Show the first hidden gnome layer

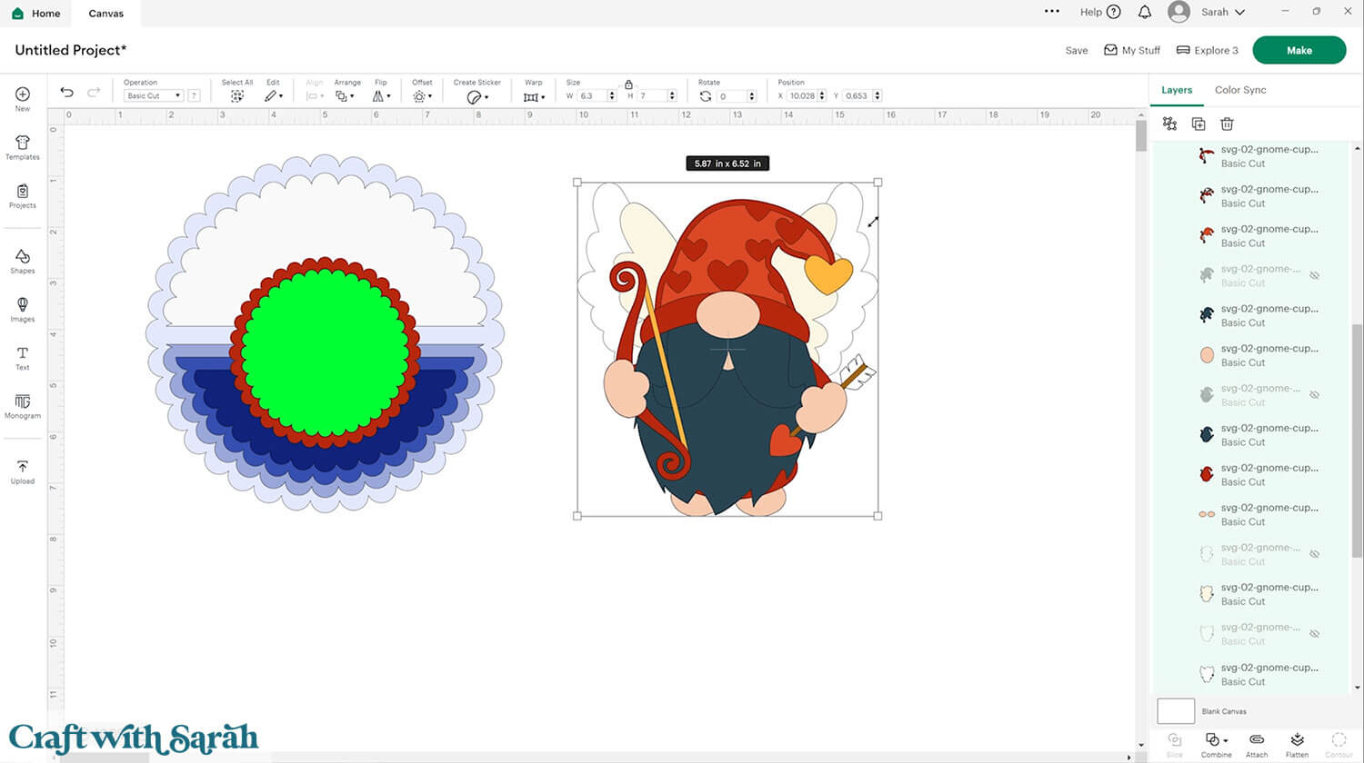[x=1314, y=275]
